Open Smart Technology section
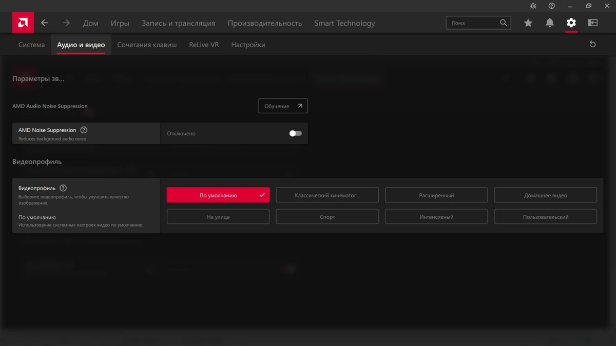The width and height of the screenshot is (616, 346). click(344, 23)
